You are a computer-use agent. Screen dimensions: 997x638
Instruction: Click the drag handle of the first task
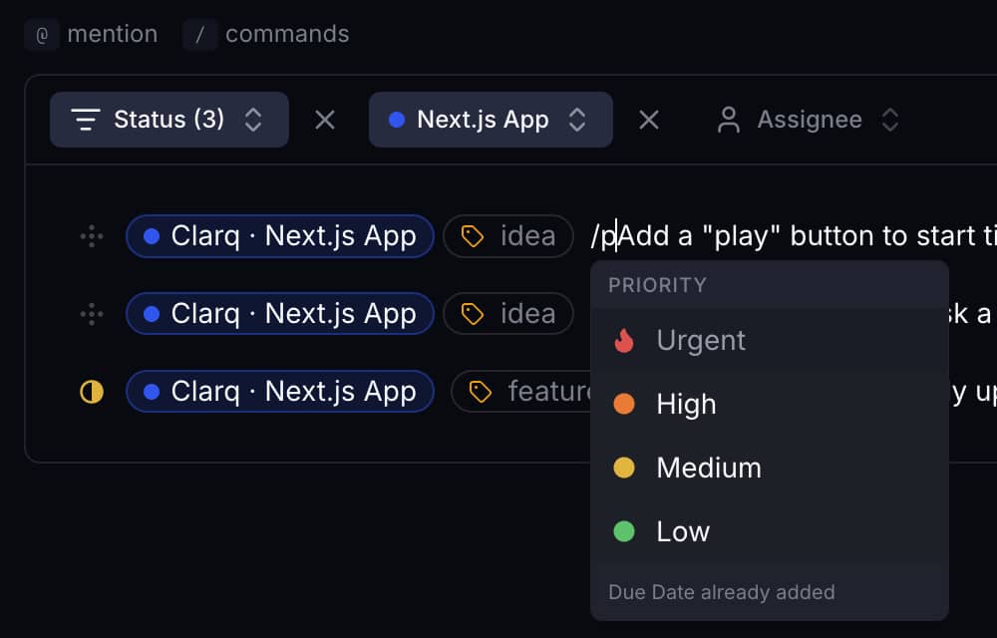[91, 236]
